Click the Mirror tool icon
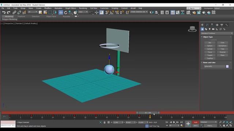Viewport: 234px width, 131px height. point(151,12)
